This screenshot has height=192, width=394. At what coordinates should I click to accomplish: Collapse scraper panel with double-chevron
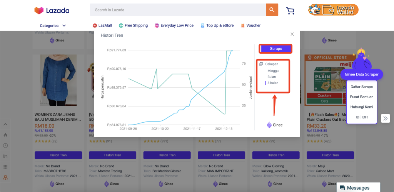click(x=386, y=118)
